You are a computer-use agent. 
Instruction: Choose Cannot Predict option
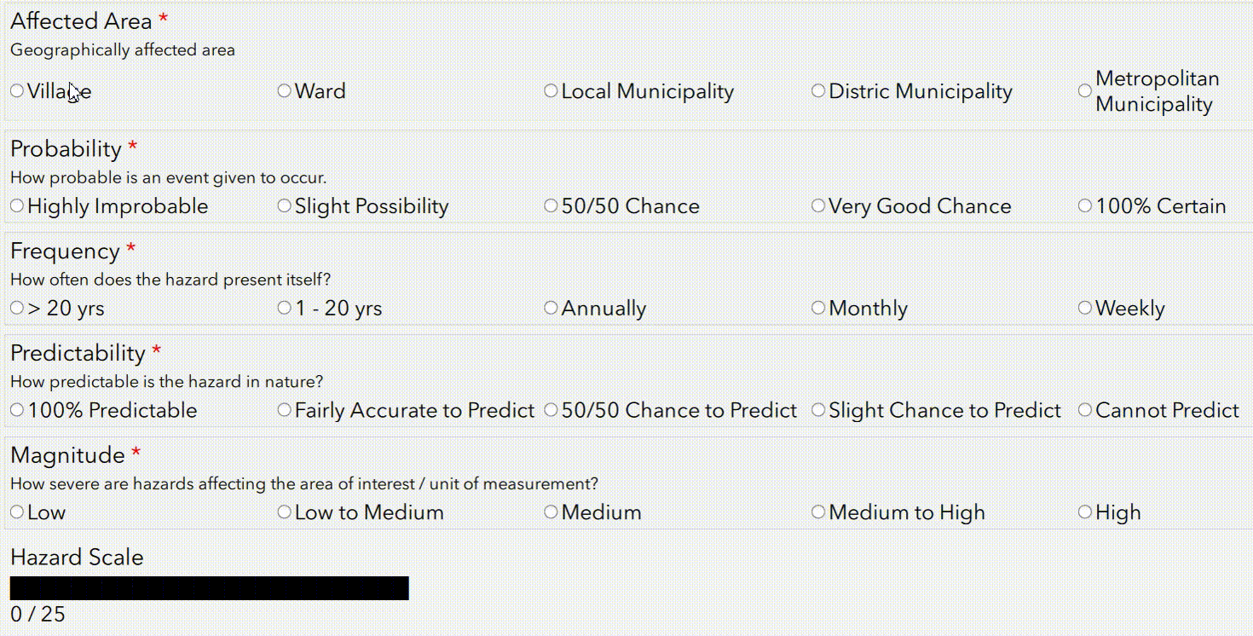tap(1085, 411)
